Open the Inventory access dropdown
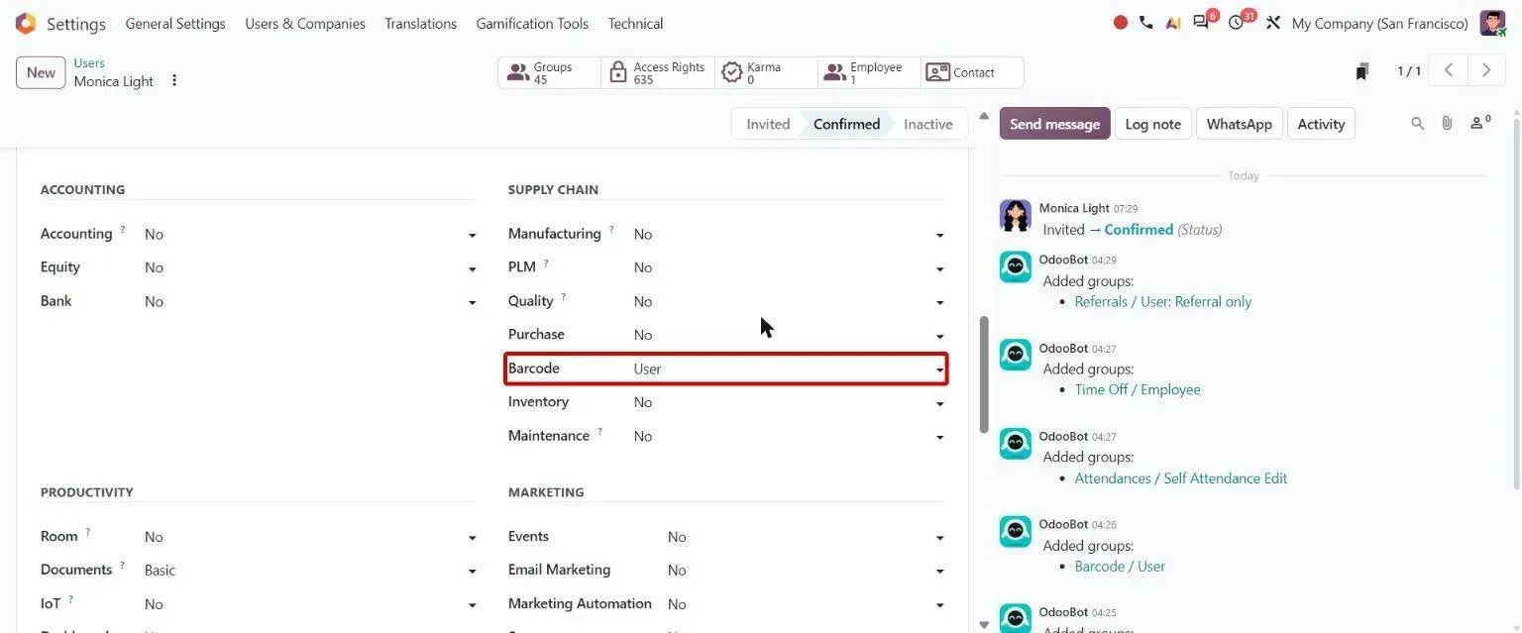 [789, 402]
